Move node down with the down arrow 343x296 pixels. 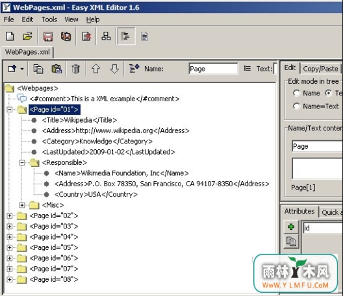tap(114, 69)
